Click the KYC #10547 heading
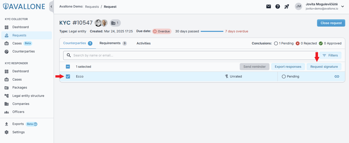This screenshot has height=143, width=349. [76, 23]
